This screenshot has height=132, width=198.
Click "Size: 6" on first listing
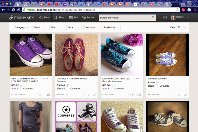pyautogui.click(x=15, y=89)
